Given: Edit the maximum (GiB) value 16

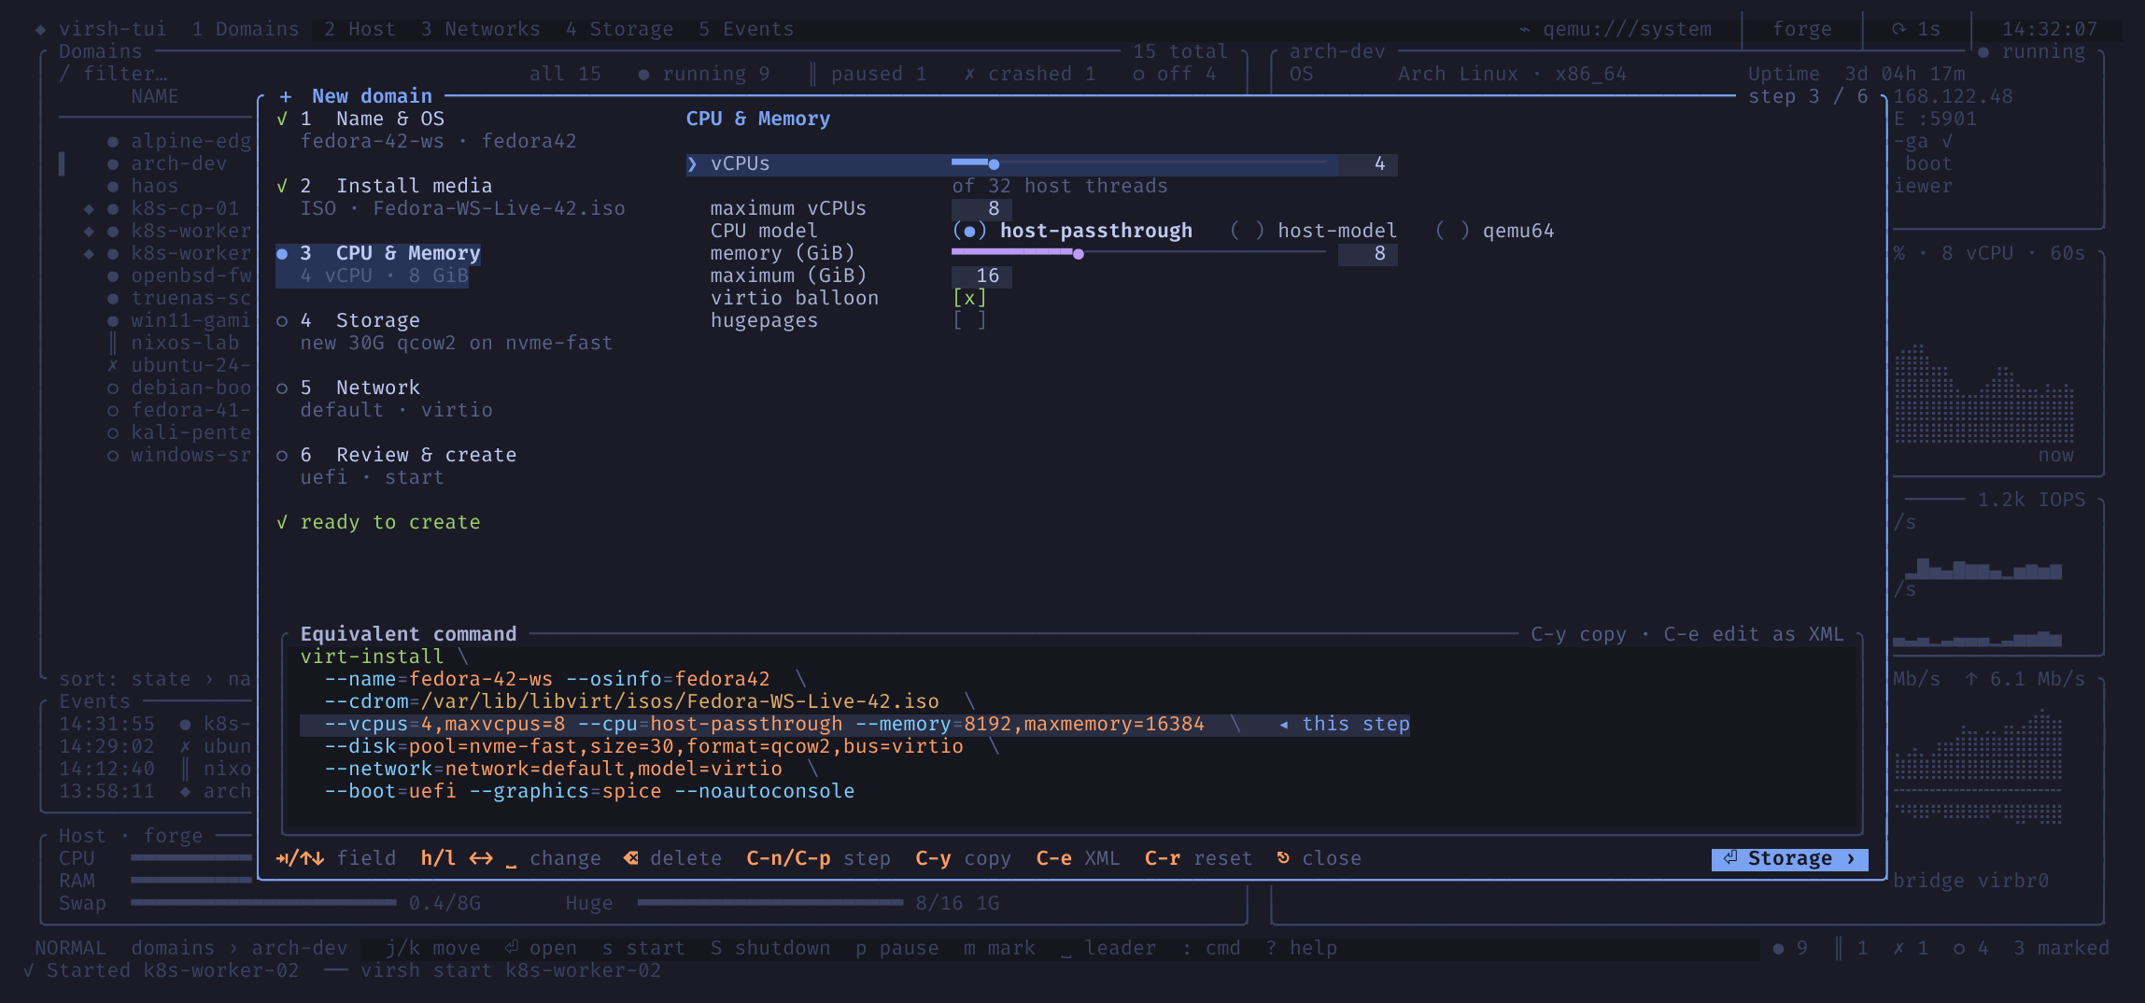Looking at the screenshot, I should point(981,275).
